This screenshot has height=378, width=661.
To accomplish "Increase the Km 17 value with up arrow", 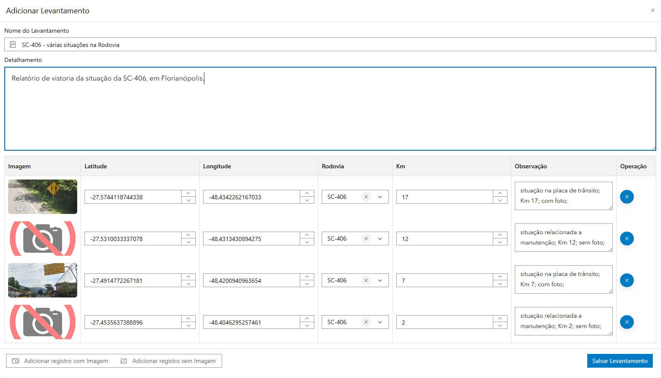I will point(500,193).
